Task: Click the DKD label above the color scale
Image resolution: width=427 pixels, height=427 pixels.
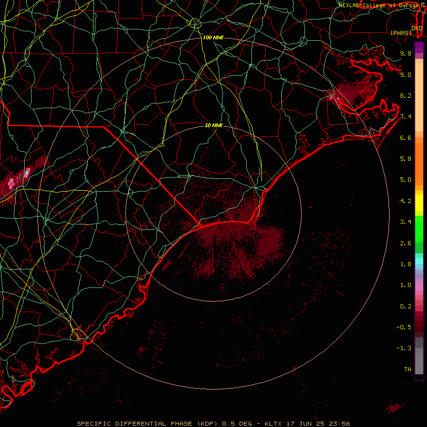Action: [x=417, y=28]
